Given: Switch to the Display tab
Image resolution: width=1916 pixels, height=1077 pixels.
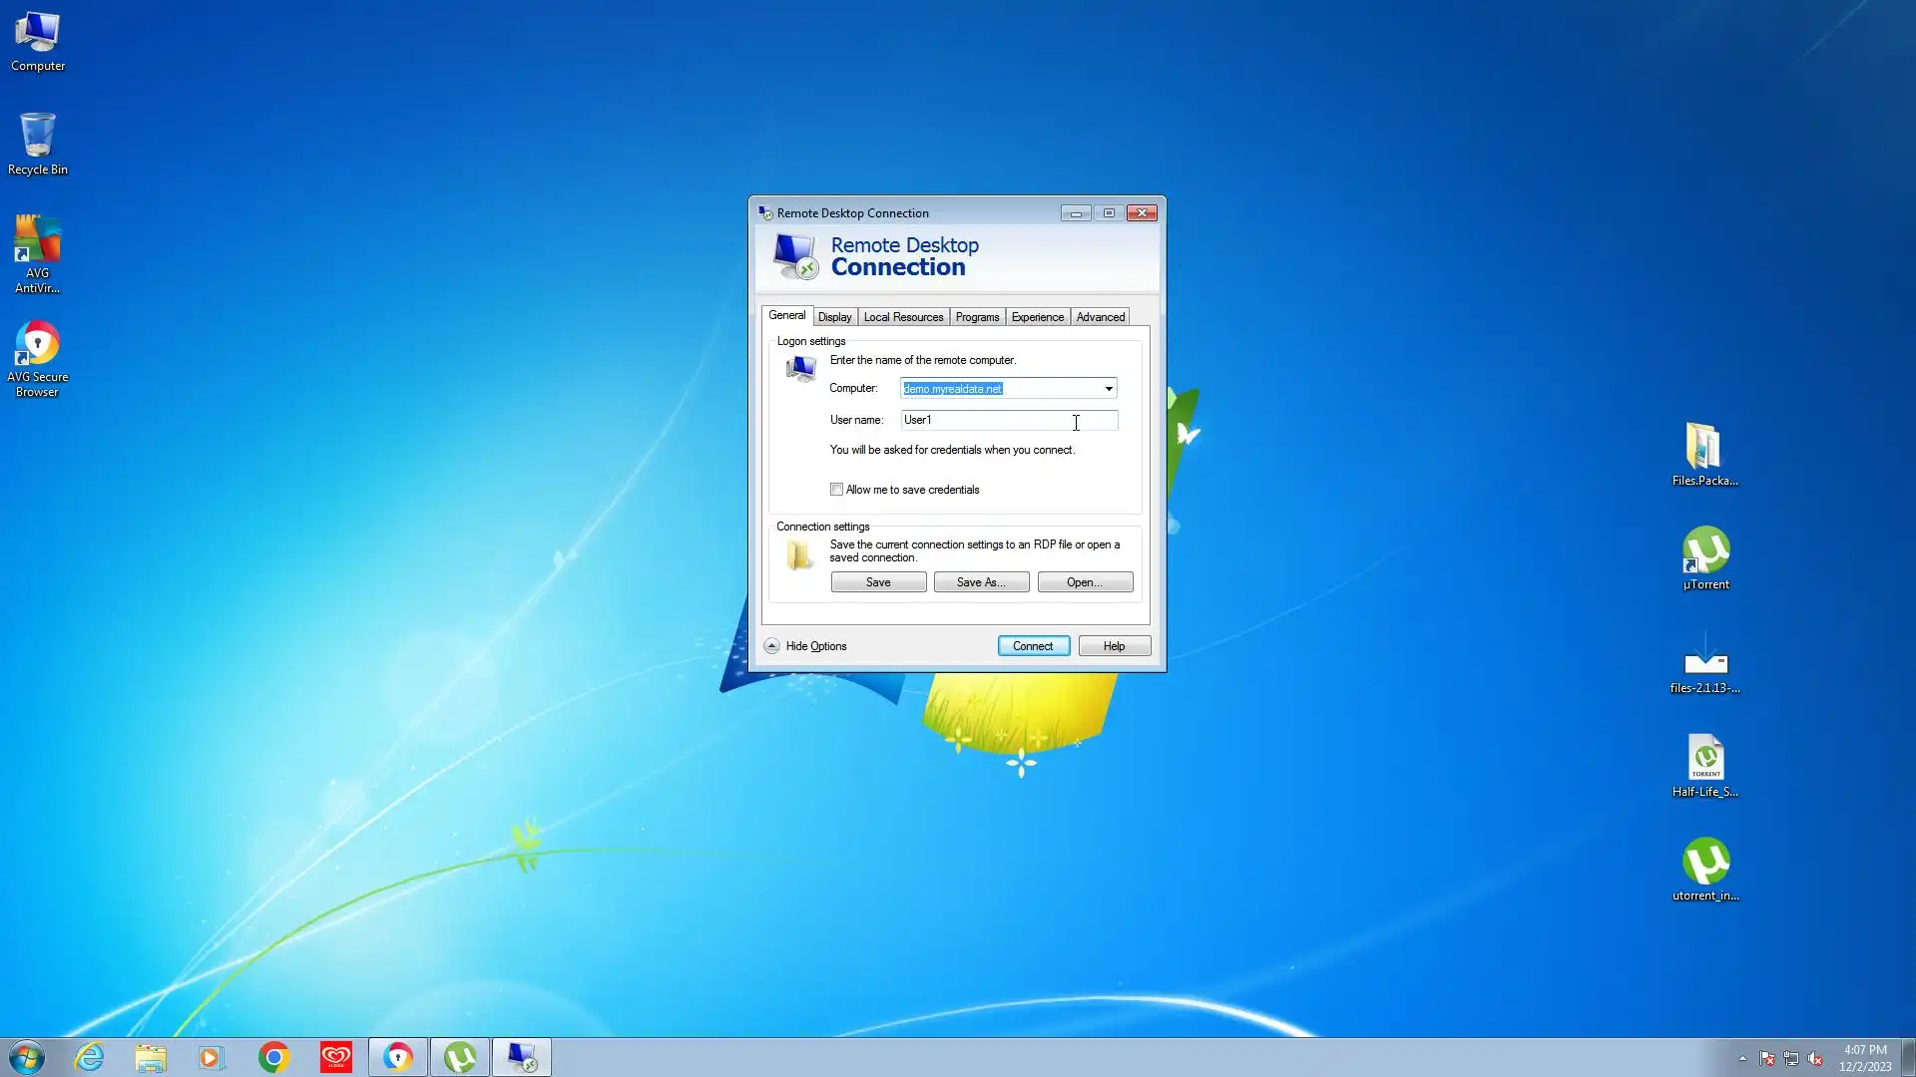Looking at the screenshot, I should coord(834,317).
